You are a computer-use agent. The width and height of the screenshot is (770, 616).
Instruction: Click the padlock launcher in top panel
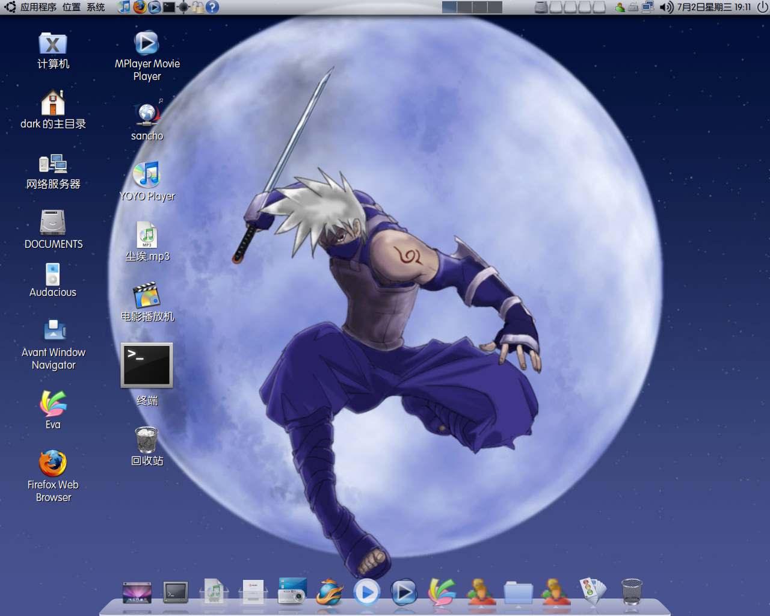(x=197, y=7)
